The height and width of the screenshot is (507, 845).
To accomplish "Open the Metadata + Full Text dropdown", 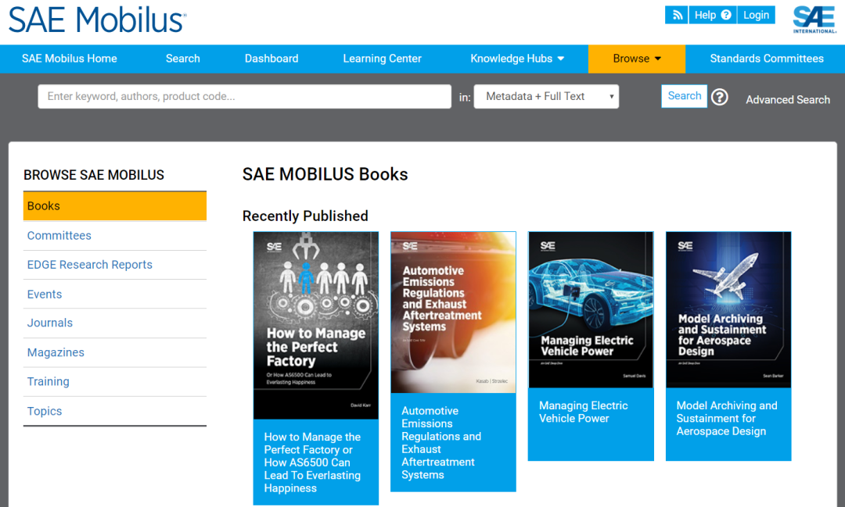I will pyautogui.click(x=546, y=97).
